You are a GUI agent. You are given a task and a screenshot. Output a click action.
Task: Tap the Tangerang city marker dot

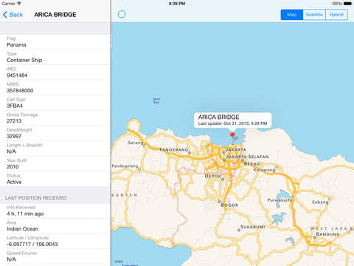(190, 153)
